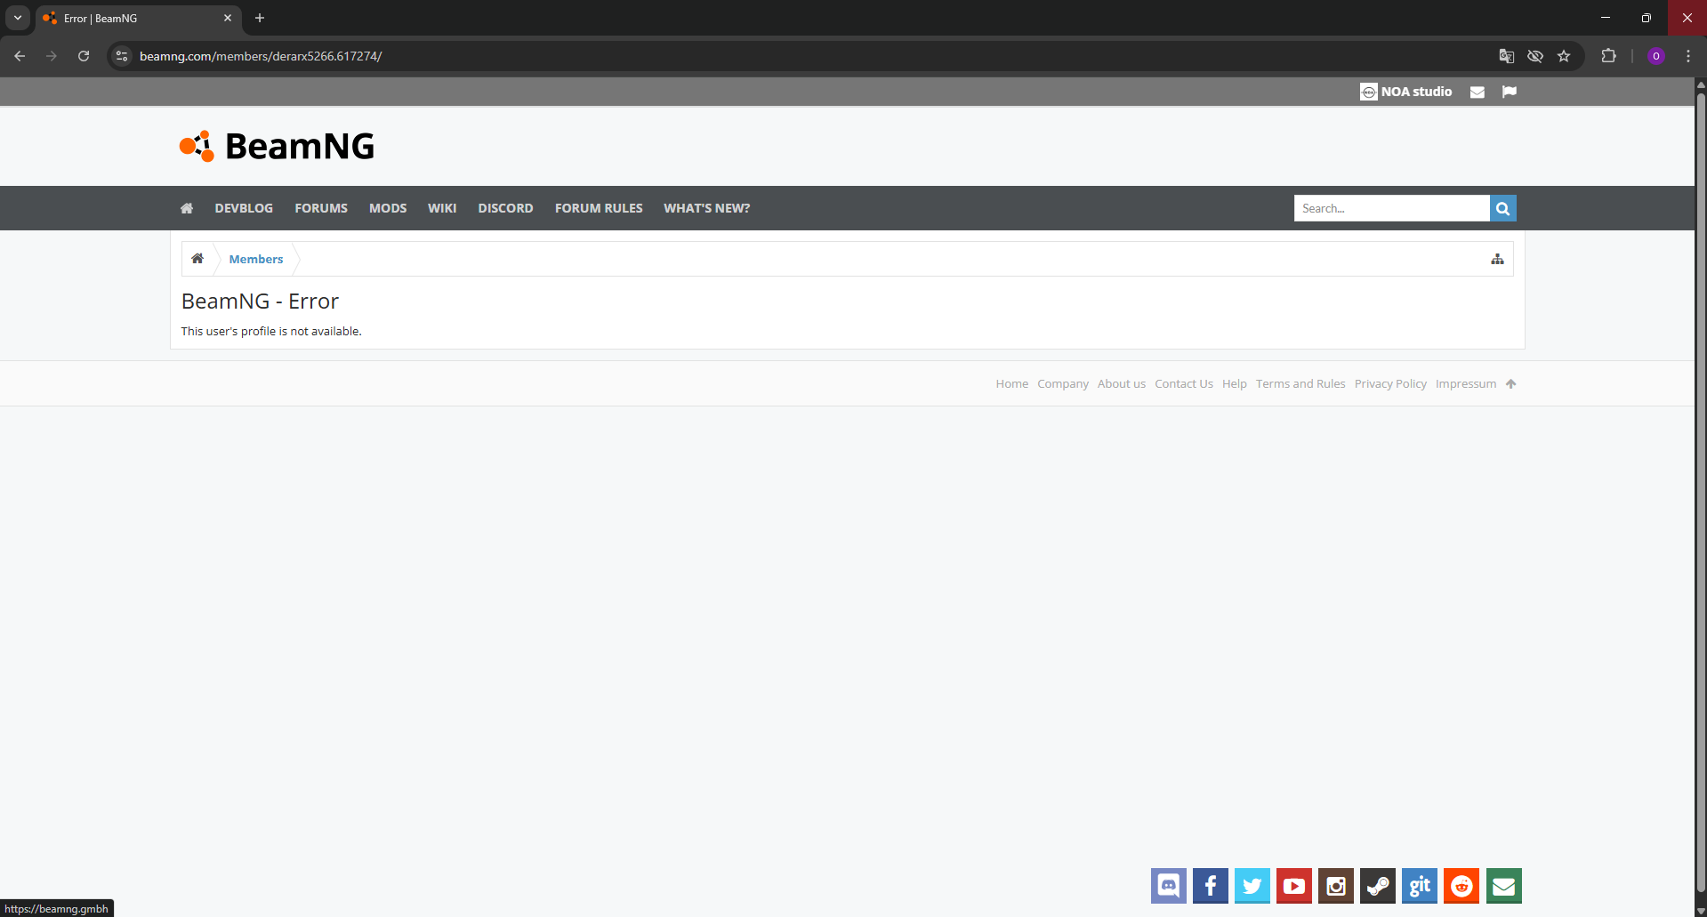The height and width of the screenshot is (917, 1707).
Task: Open the DEVBLOG menu item
Action: coord(244,208)
